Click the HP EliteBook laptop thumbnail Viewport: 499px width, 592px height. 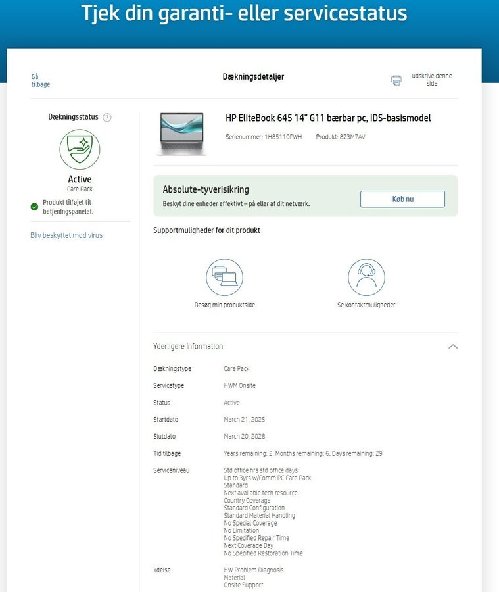pyautogui.click(x=182, y=134)
